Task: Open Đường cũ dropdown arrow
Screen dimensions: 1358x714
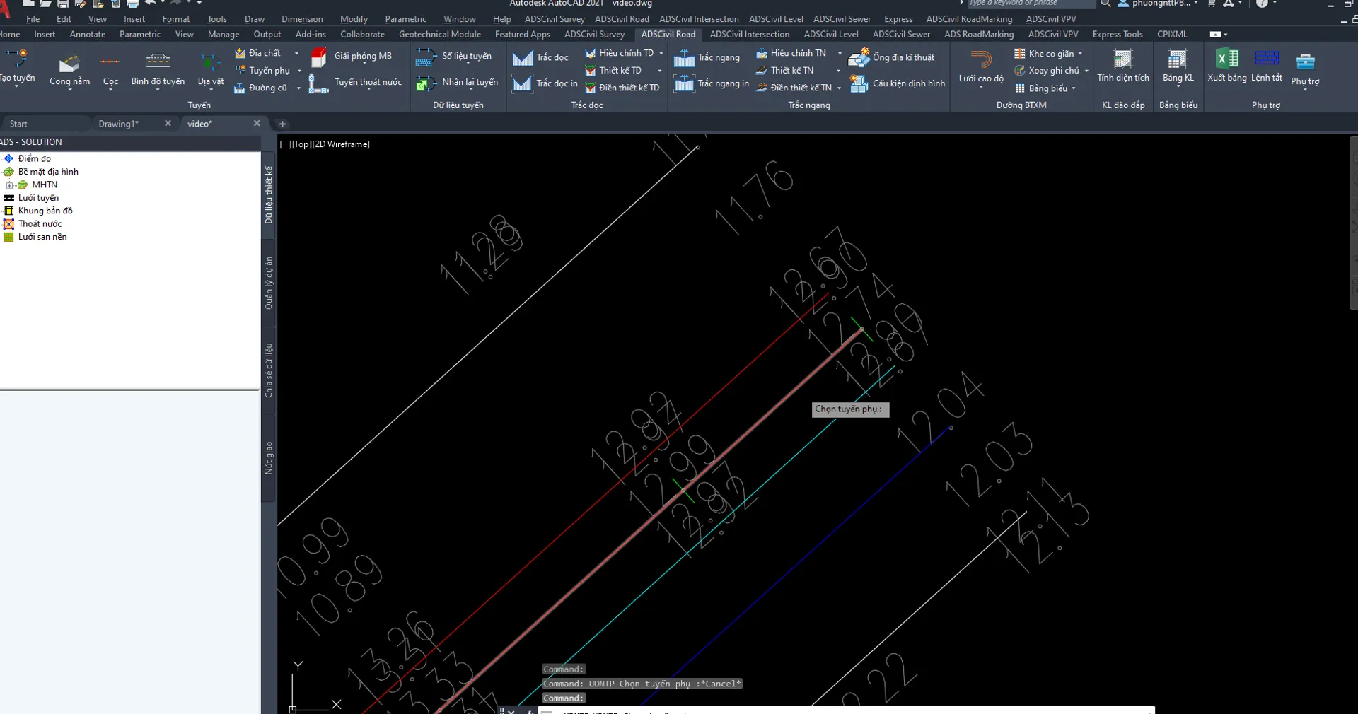Action: click(298, 88)
